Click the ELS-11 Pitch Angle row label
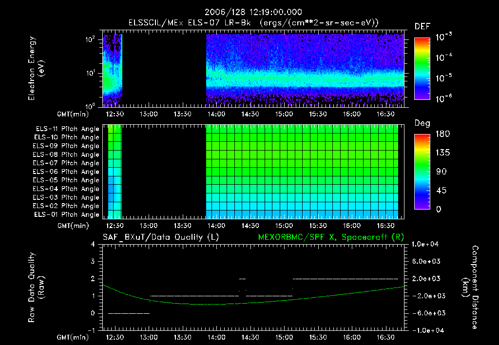 pyautogui.click(x=67, y=129)
